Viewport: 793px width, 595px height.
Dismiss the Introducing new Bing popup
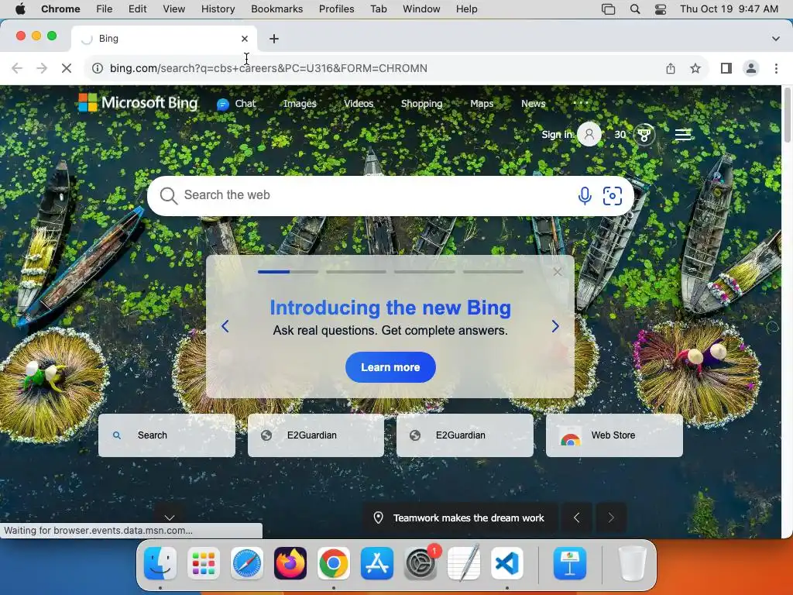(x=558, y=272)
